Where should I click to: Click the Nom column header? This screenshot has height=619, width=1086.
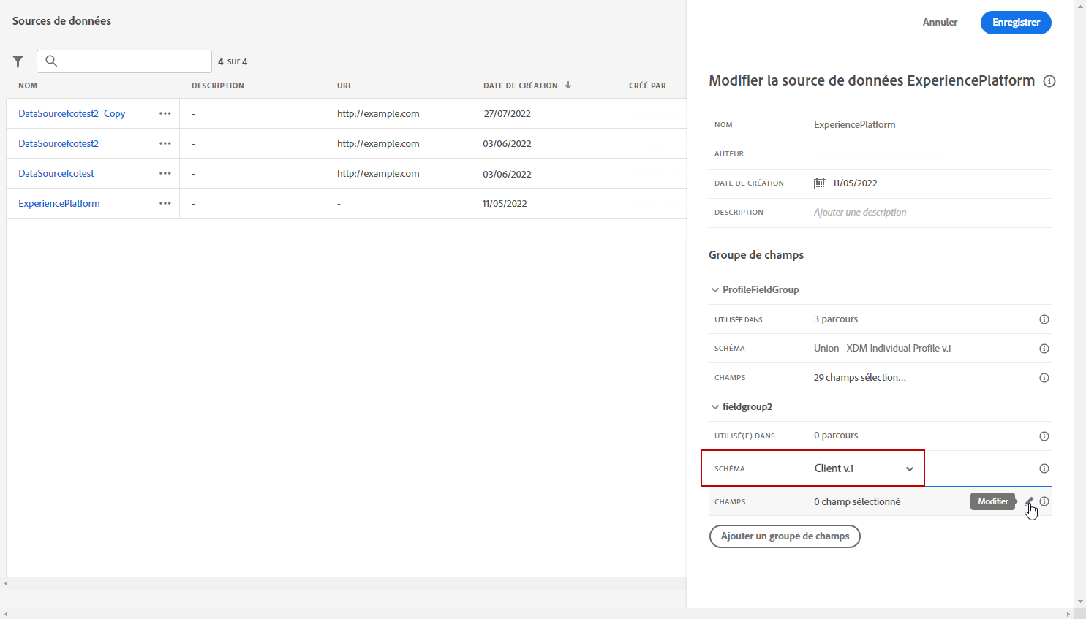pyautogui.click(x=28, y=86)
